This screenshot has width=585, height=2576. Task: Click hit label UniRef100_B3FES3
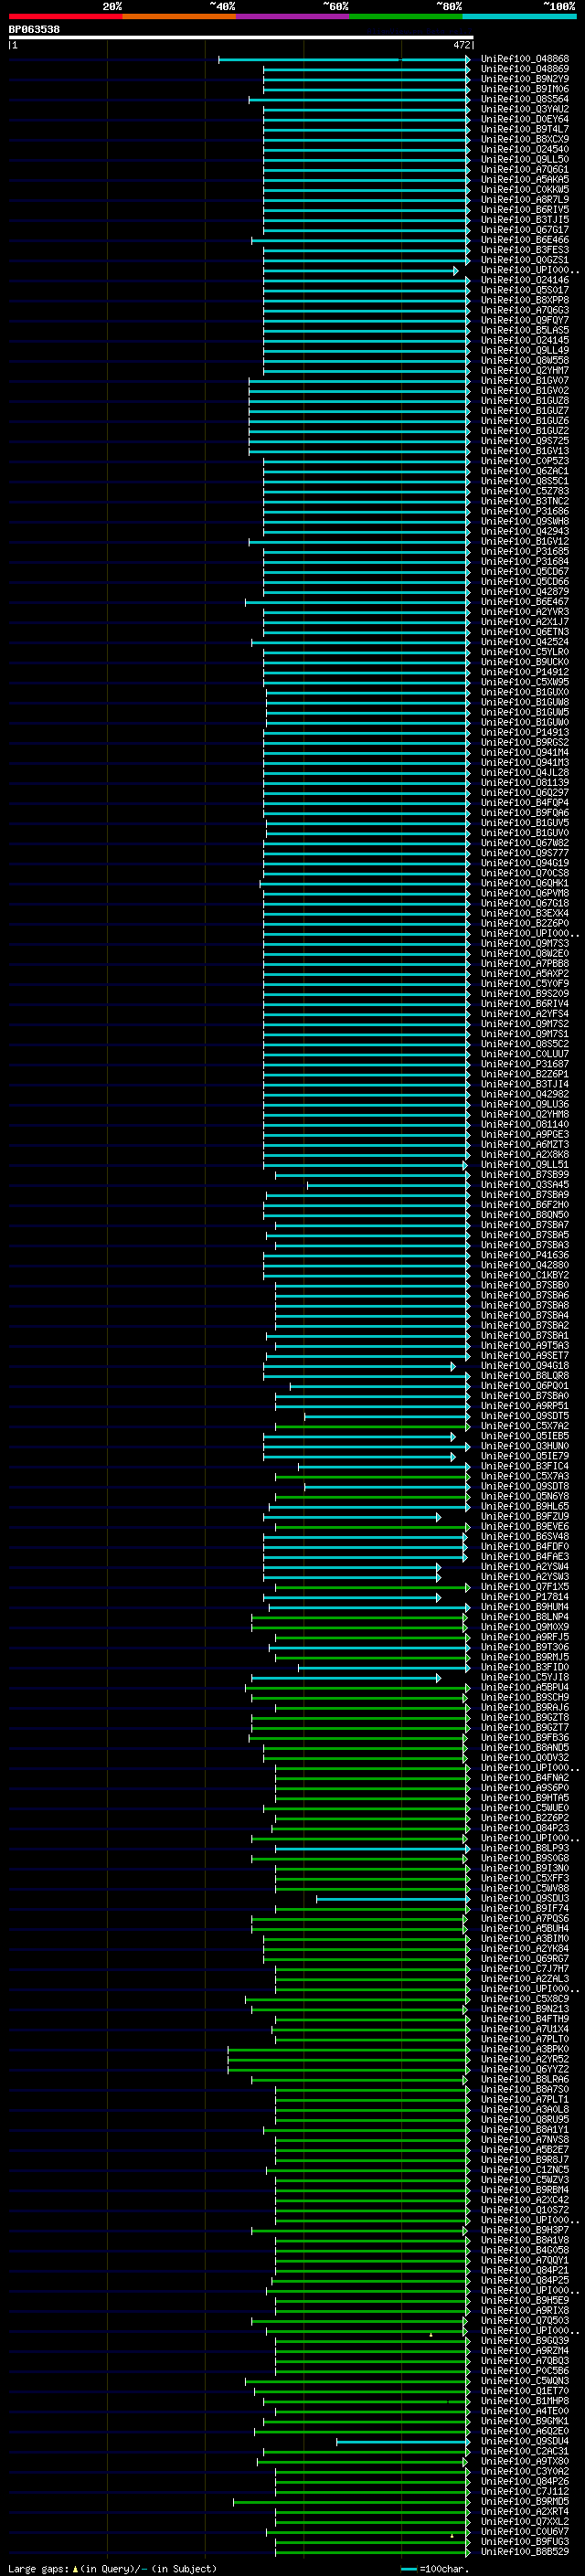(x=524, y=250)
